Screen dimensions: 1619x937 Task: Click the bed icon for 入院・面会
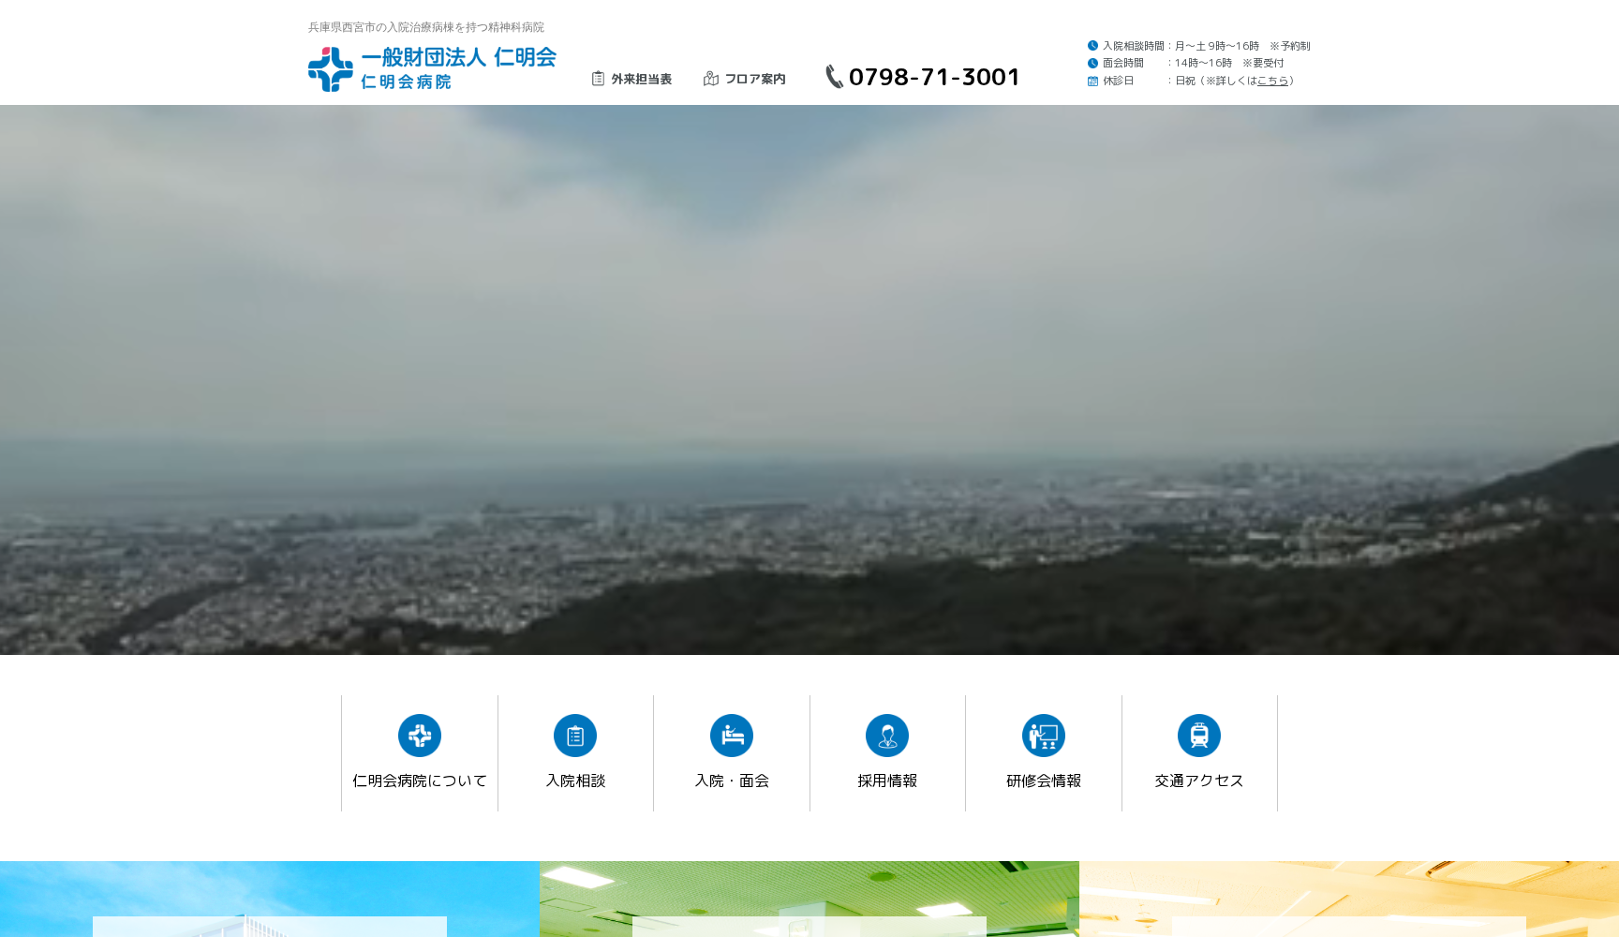(x=732, y=736)
